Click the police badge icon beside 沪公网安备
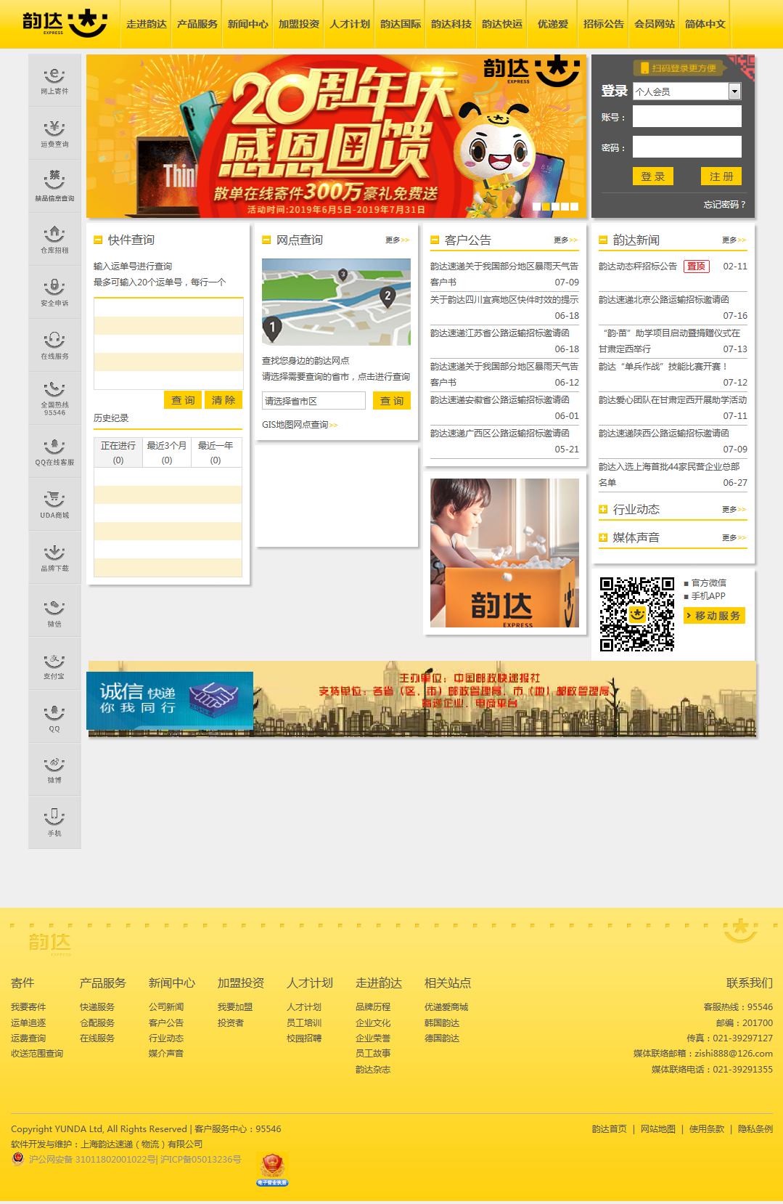 (18, 1159)
